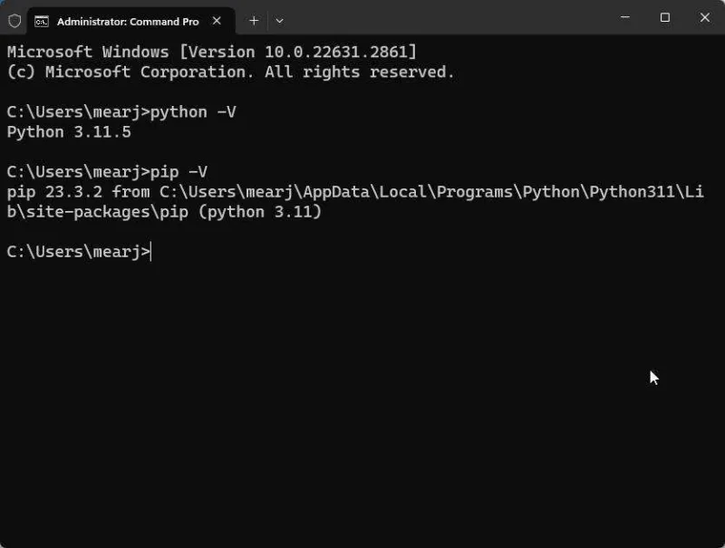Viewport: 725px width, 548px height.
Task: Place cursor at the active C:\Users\mearj> prompt
Action: pos(151,252)
